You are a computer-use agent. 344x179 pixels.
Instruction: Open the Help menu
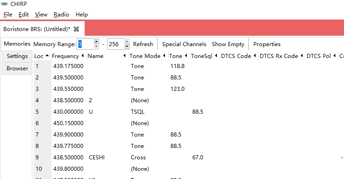point(82,15)
